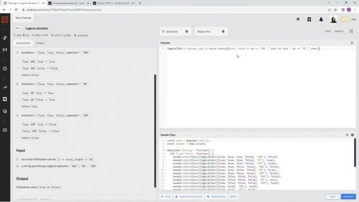Open the bookmarks icon in the header
Viewport: 359px width, 202px height.
(x=309, y=20)
